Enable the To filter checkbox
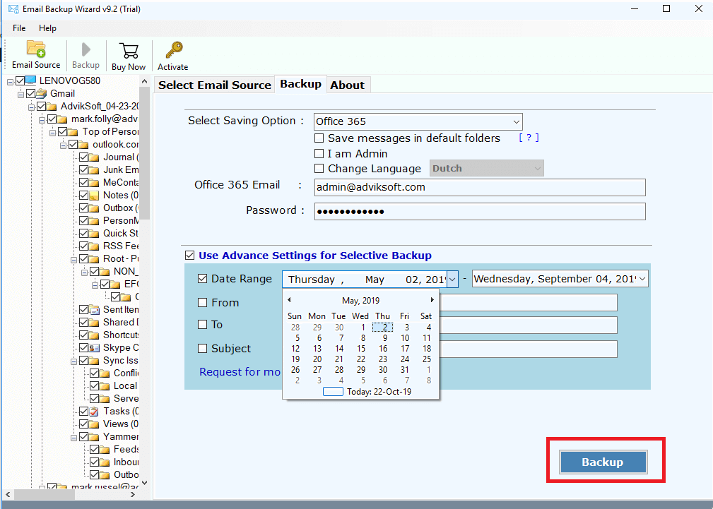This screenshot has height=509, width=713. click(203, 325)
